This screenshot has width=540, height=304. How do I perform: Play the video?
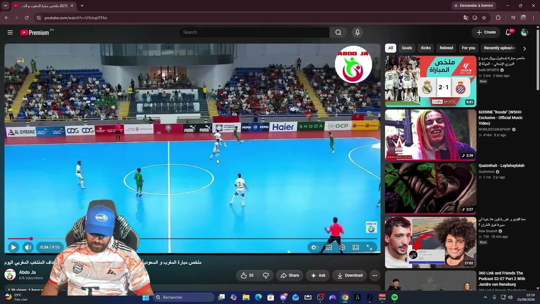pyautogui.click(x=13, y=247)
